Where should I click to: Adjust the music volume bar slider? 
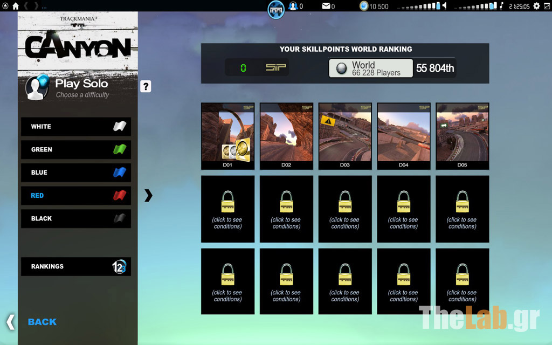click(475, 6)
